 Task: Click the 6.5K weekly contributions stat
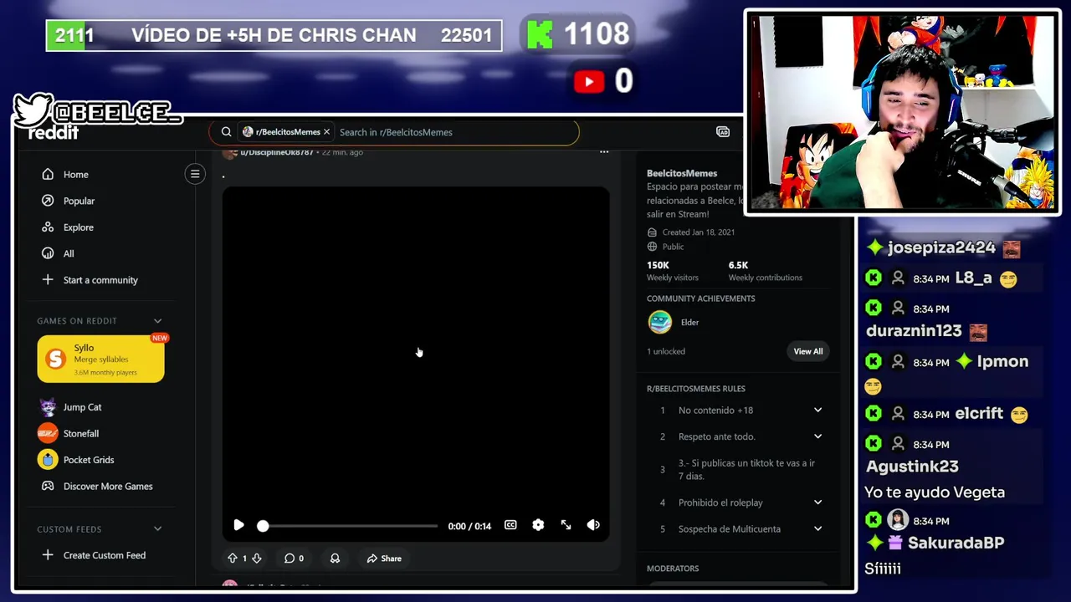coord(765,271)
